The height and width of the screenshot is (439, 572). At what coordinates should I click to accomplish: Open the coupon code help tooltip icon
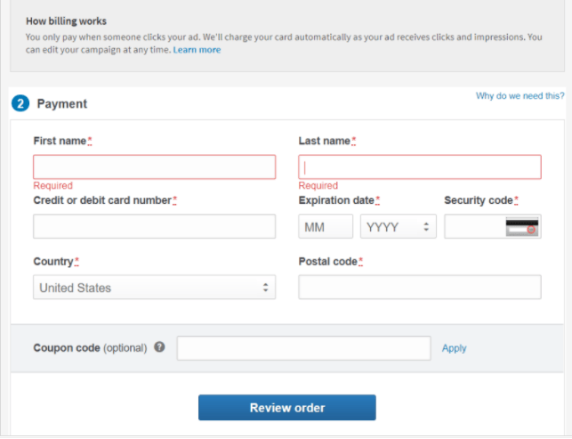159,347
